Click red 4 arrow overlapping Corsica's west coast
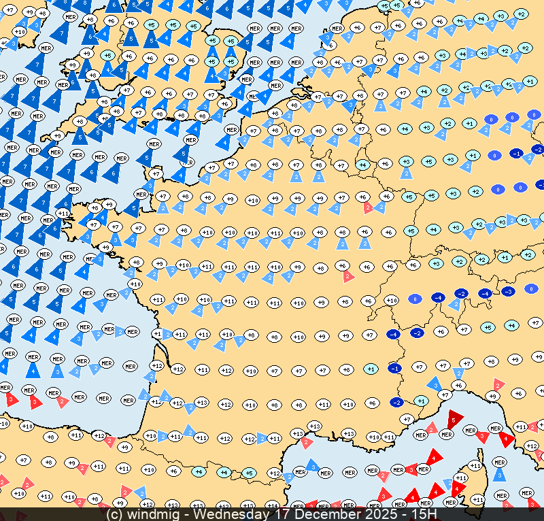Image resolution: width=544 pixels, height=521 pixels. [458, 487]
